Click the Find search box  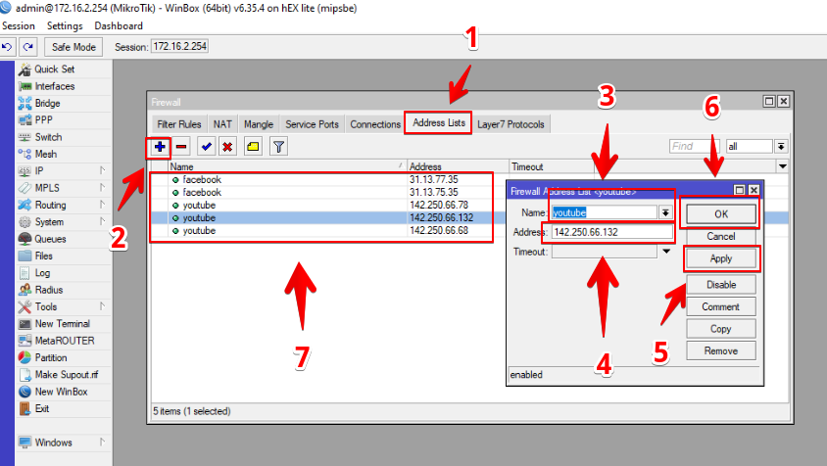[x=694, y=147]
